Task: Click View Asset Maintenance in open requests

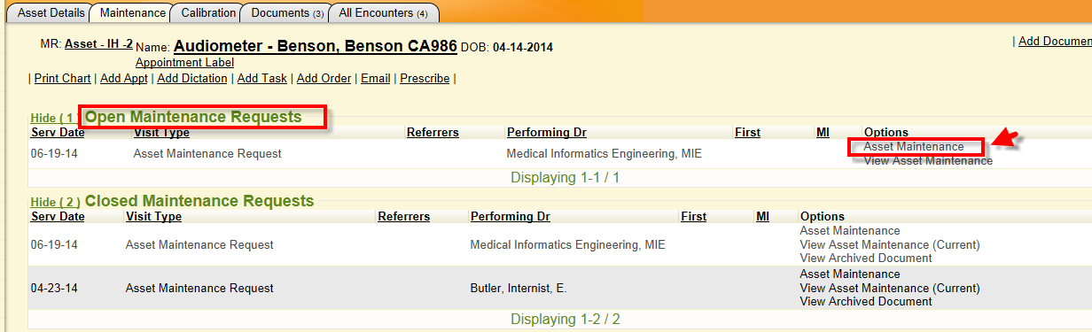Action: (928, 161)
